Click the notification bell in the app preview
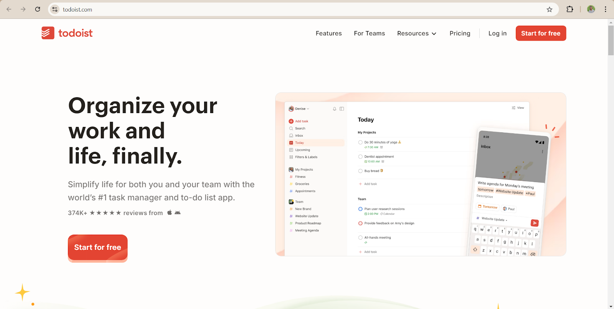The width and height of the screenshot is (614, 309). [x=335, y=109]
